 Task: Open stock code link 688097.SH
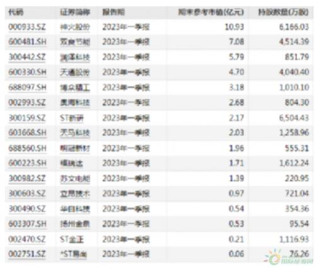pos(27,87)
